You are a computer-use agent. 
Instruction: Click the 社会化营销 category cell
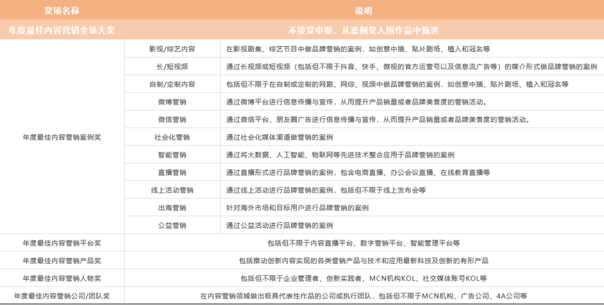tap(172, 137)
